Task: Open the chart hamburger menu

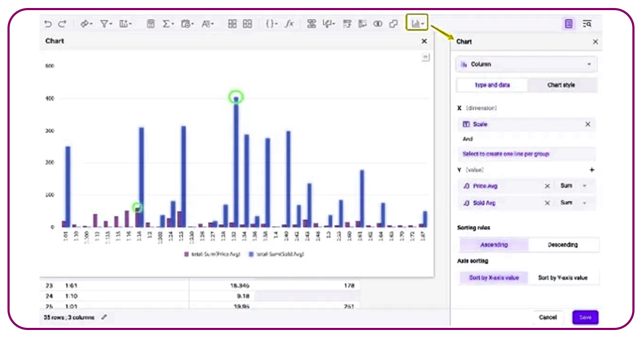Action: [425, 57]
